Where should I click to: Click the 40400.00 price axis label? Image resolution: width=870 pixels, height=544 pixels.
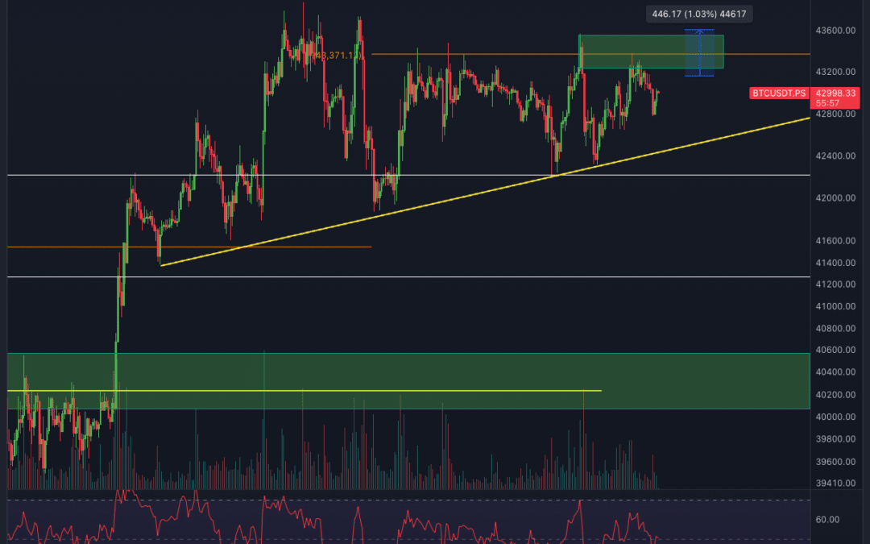[835, 372]
